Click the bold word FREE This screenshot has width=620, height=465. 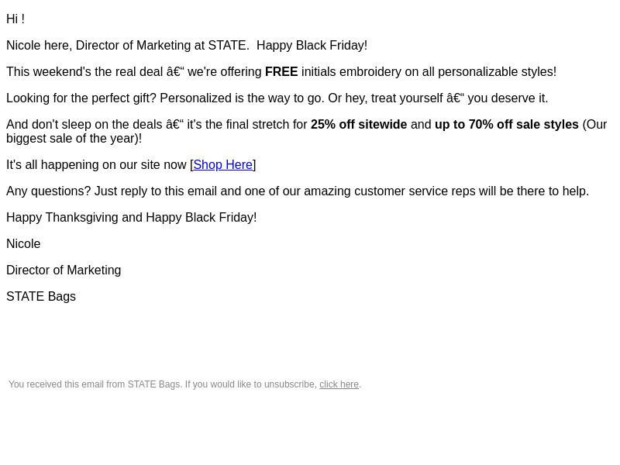click(281, 71)
